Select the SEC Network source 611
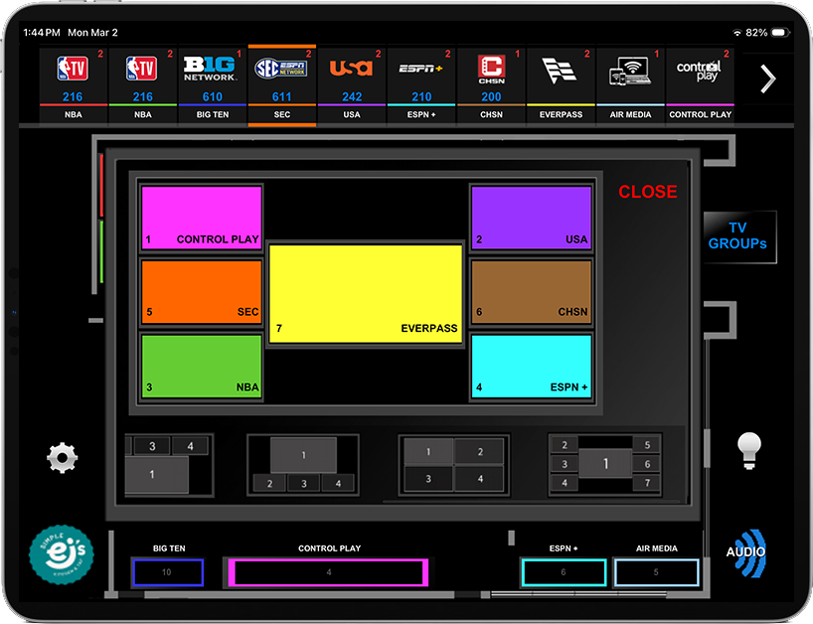The image size is (813, 624). [x=282, y=85]
